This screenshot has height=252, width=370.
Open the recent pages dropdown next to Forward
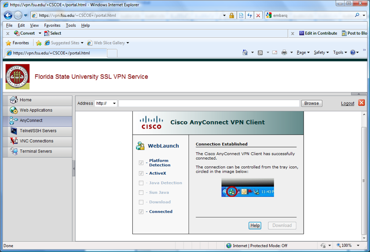click(x=26, y=15)
